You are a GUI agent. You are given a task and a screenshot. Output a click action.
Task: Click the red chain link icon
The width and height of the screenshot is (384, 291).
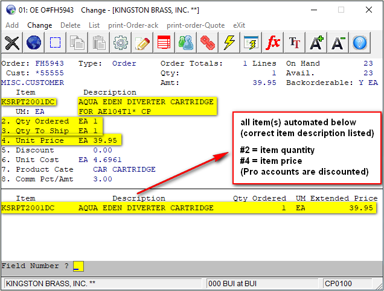pos(207,43)
